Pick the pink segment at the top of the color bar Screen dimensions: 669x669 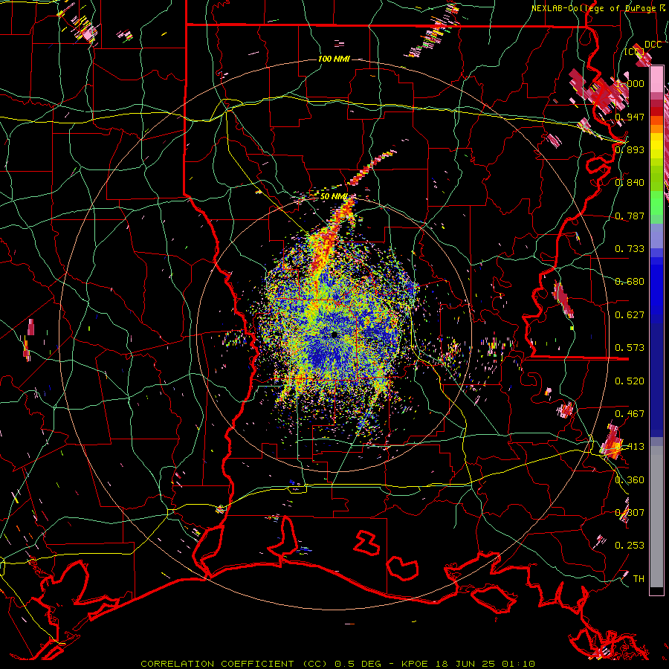[656, 80]
